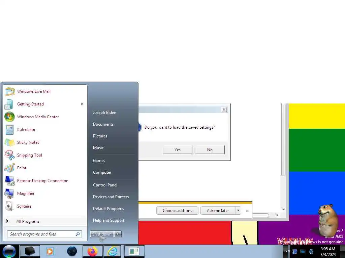Open Documents from Start menu
The width and height of the screenshot is (345, 258).
pos(103,124)
